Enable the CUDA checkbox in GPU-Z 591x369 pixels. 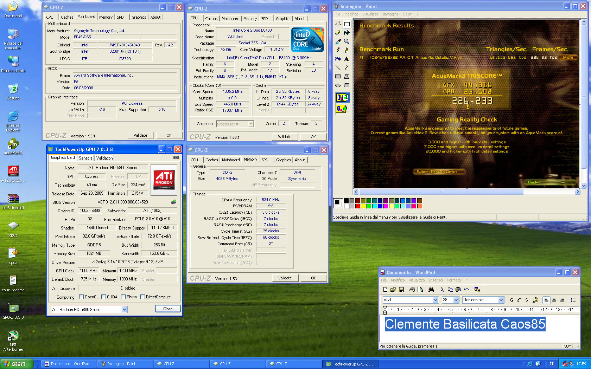[x=104, y=297]
